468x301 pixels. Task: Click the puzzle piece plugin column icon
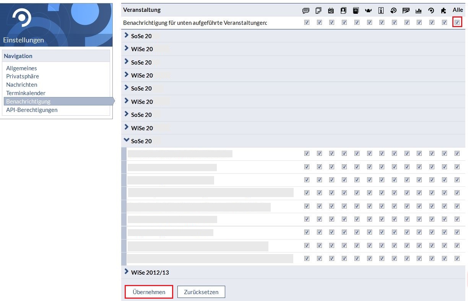tap(444, 11)
